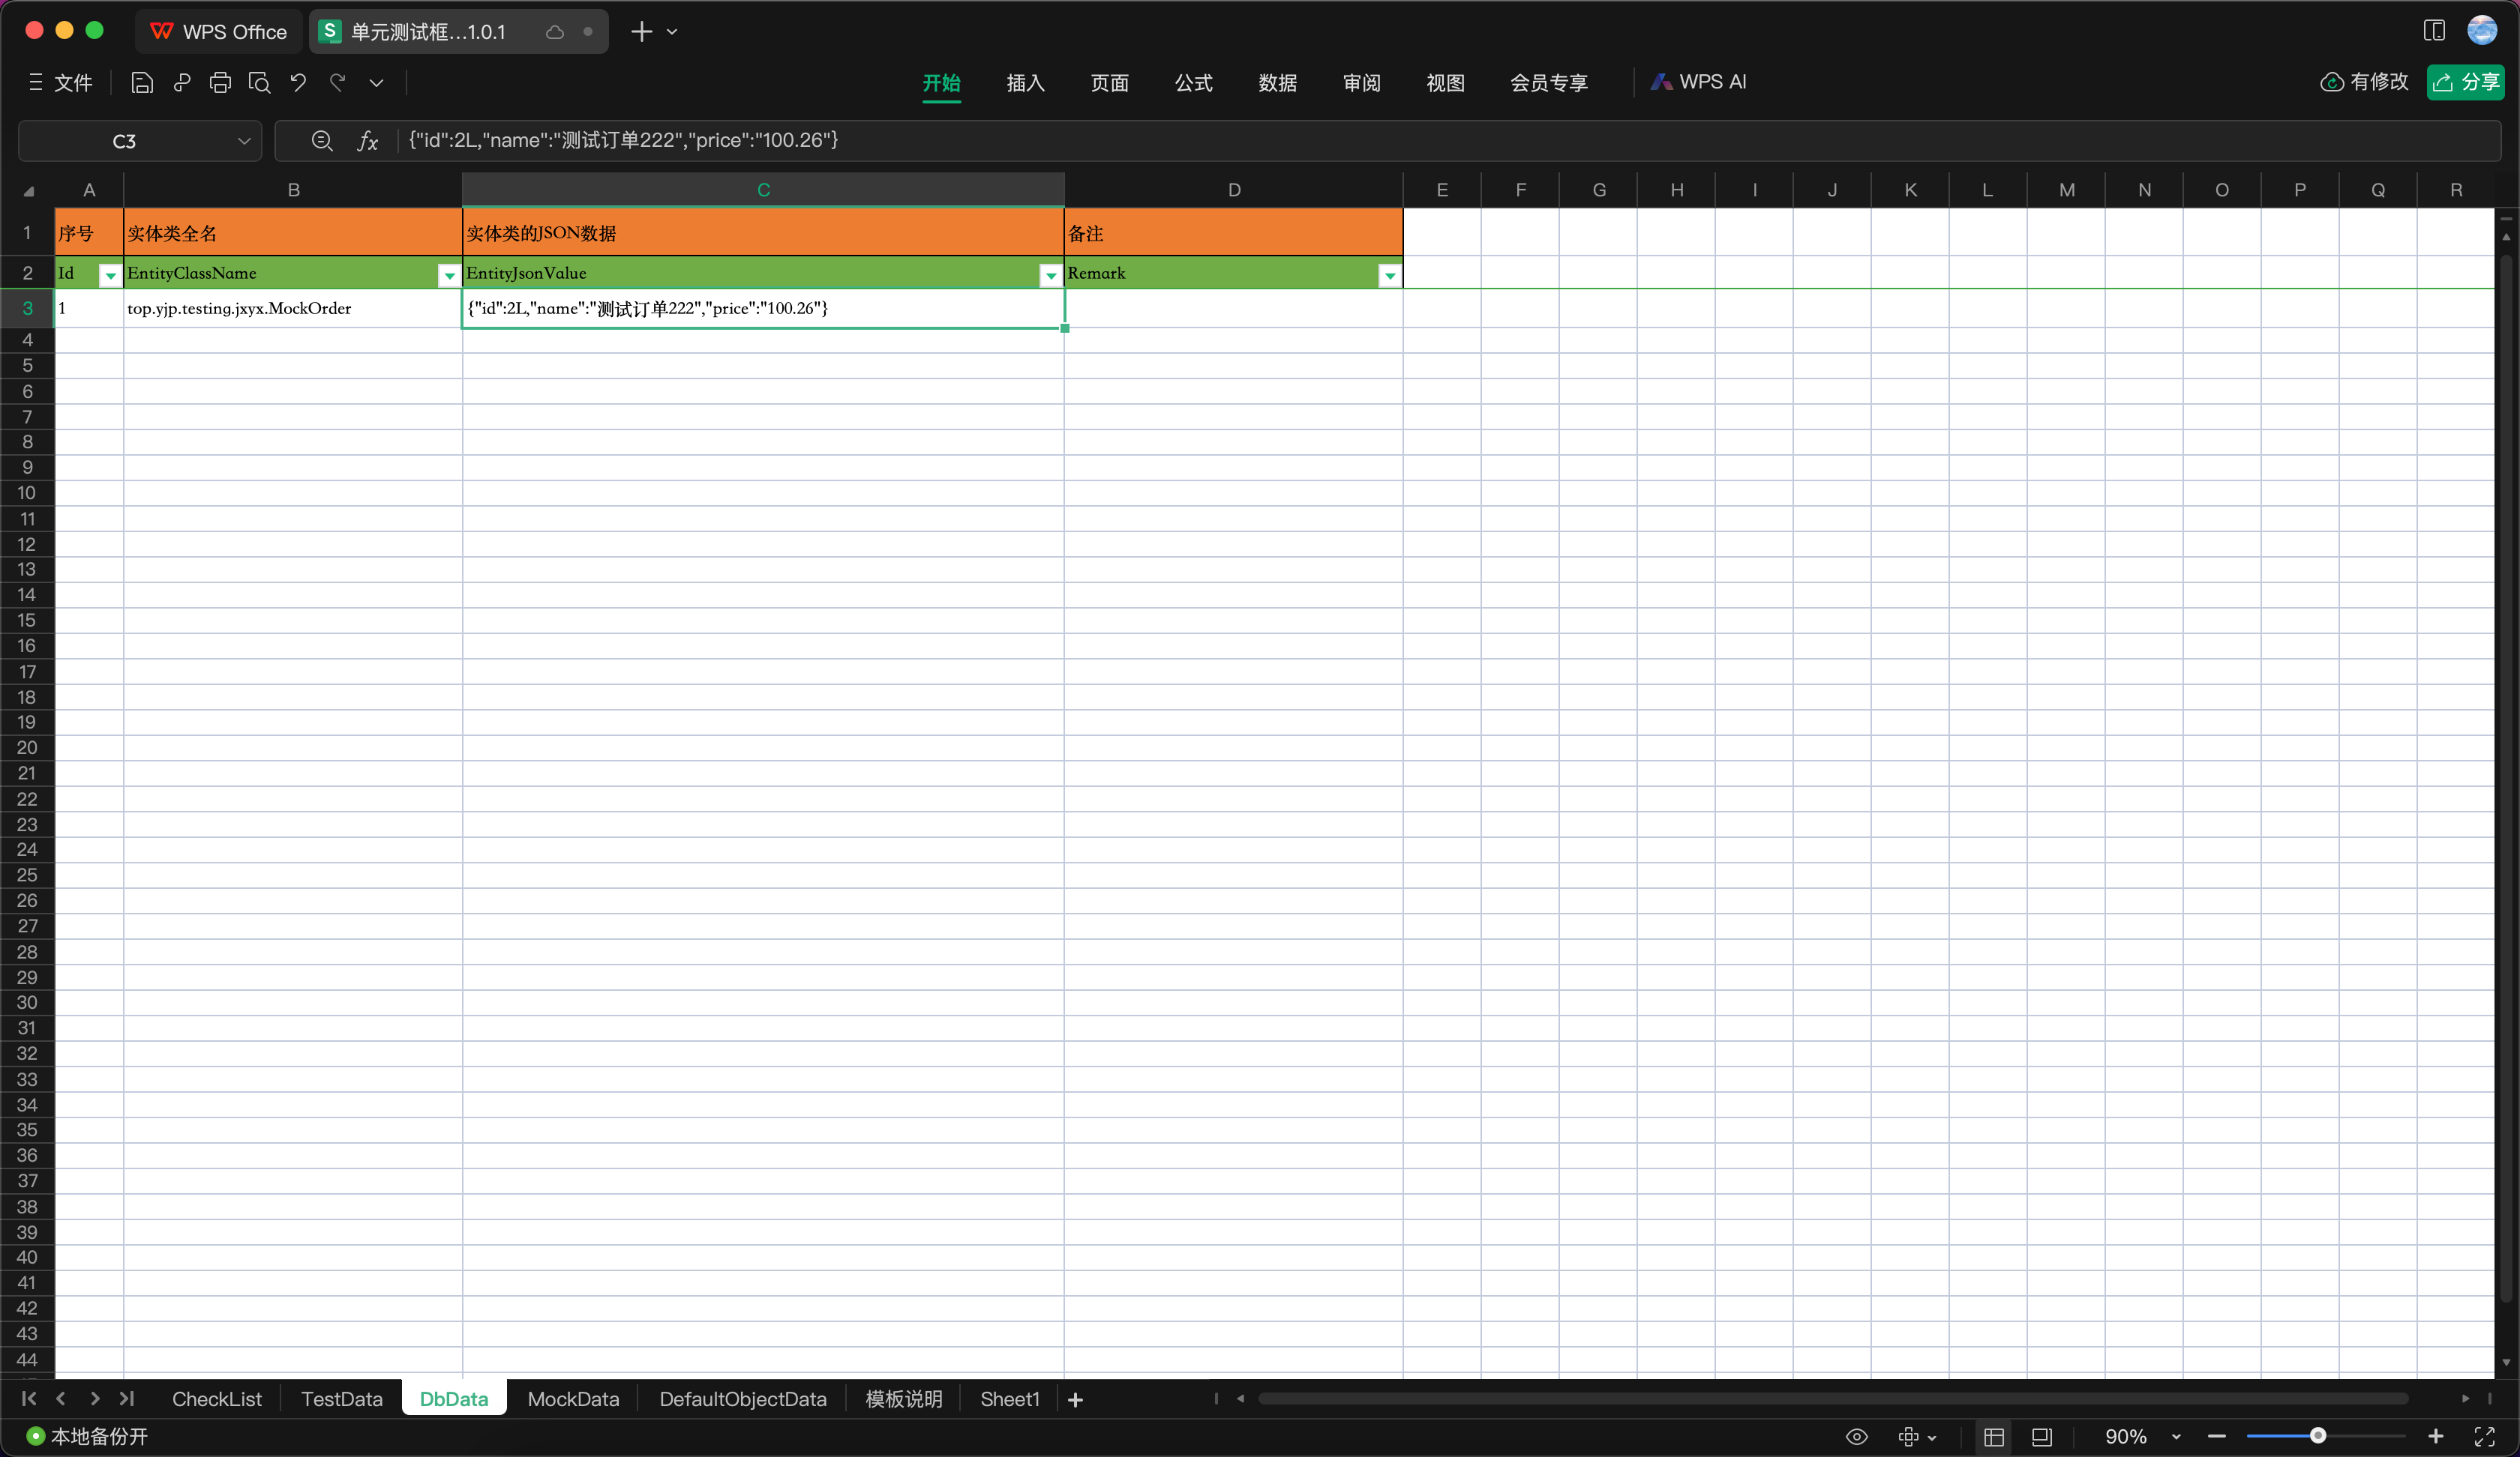The height and width of the screenshot is (1457, 2520).
Task: Save the workbook
Action: (x=142, y=83)
